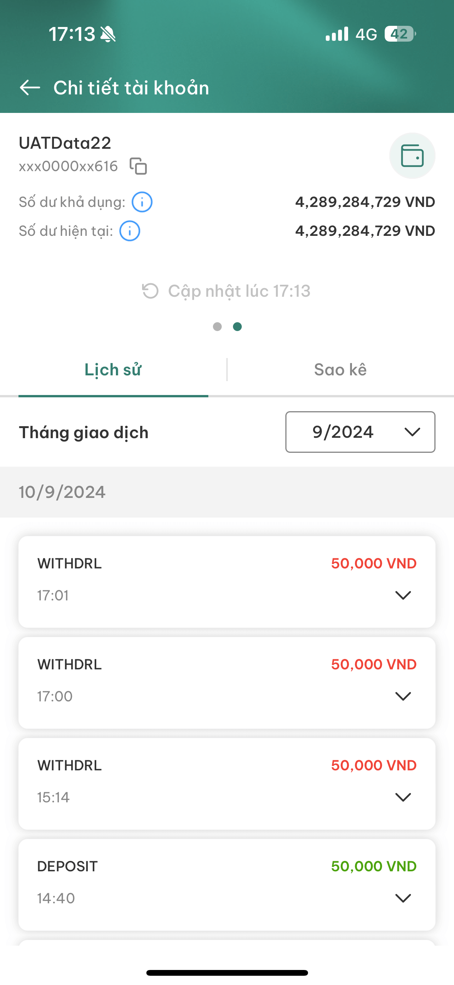Refresh balance via Cập nhật icon

pos(150,291)
